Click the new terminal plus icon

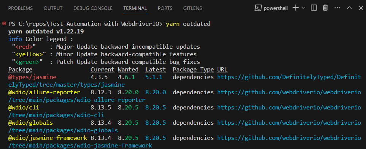(x=296, y=8)
